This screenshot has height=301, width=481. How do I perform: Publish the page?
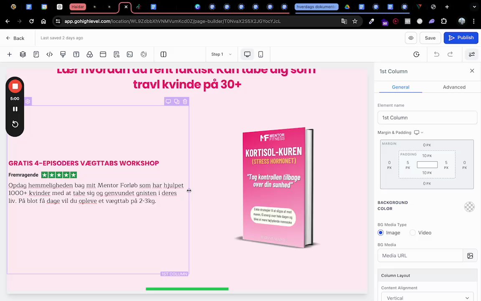pos(461,38)
